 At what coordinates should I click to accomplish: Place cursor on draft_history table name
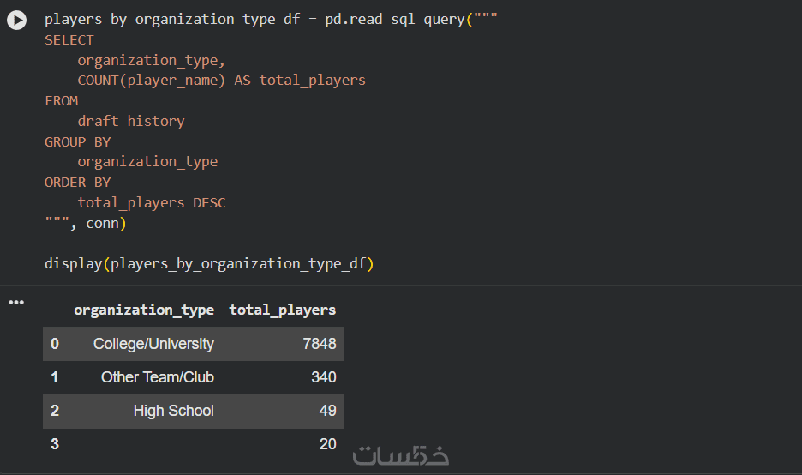[131, 122]
